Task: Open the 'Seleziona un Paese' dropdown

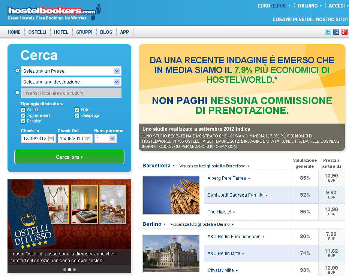Action: pyautogui.click(x=71, y=71)
